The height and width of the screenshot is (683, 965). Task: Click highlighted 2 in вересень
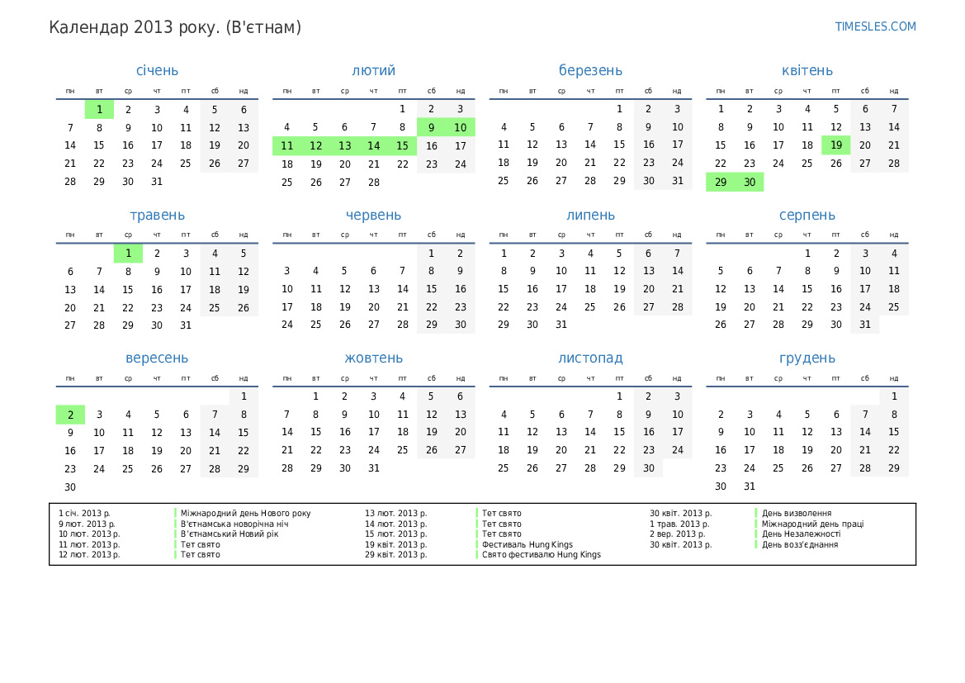click(70, 415)
